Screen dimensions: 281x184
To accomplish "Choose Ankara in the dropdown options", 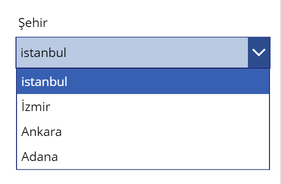I will click(143, 131).
